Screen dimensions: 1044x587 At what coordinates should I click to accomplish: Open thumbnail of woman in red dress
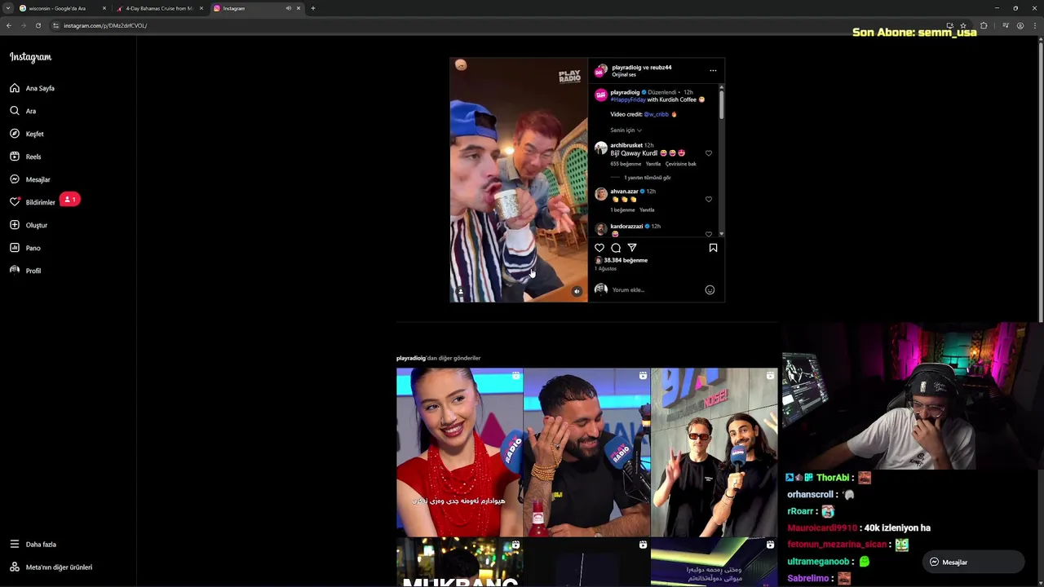pyautogui.click(x=459, y=452)
